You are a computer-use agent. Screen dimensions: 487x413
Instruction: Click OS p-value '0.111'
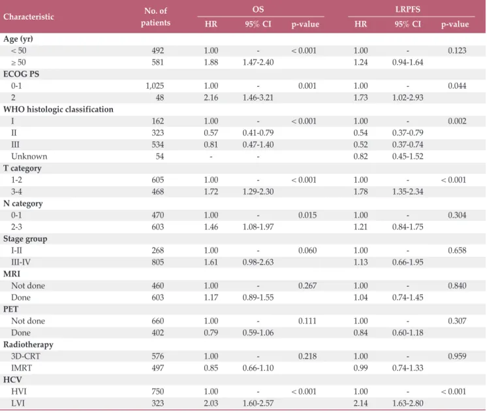(x=307, y=322)
